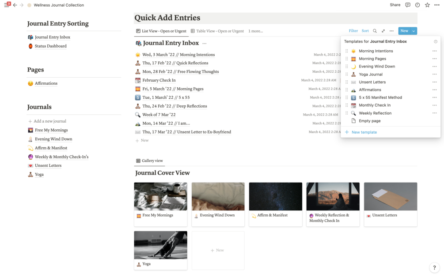Open Affirmations page link
444x277 pixels.
pyautogui.click(x=43, y=83)
